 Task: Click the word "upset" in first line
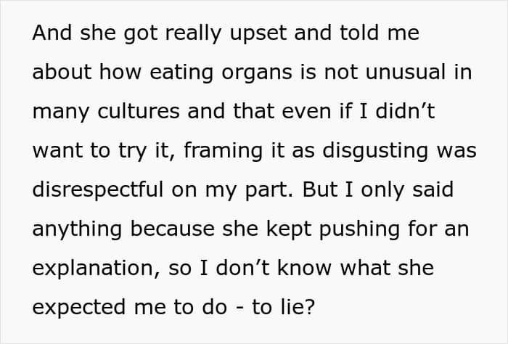(258, 33)
